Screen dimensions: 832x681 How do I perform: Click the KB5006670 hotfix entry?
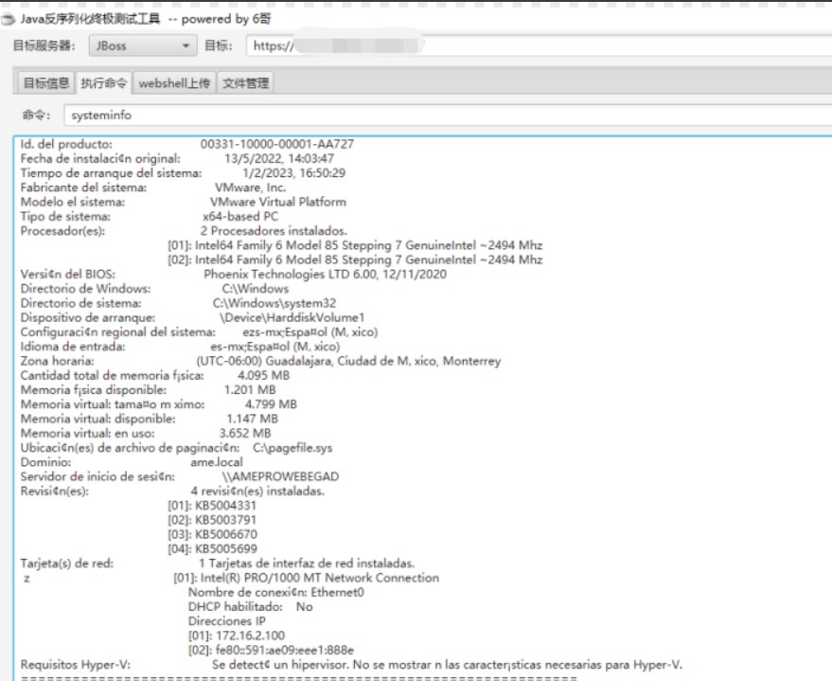[x=212, y=534]
